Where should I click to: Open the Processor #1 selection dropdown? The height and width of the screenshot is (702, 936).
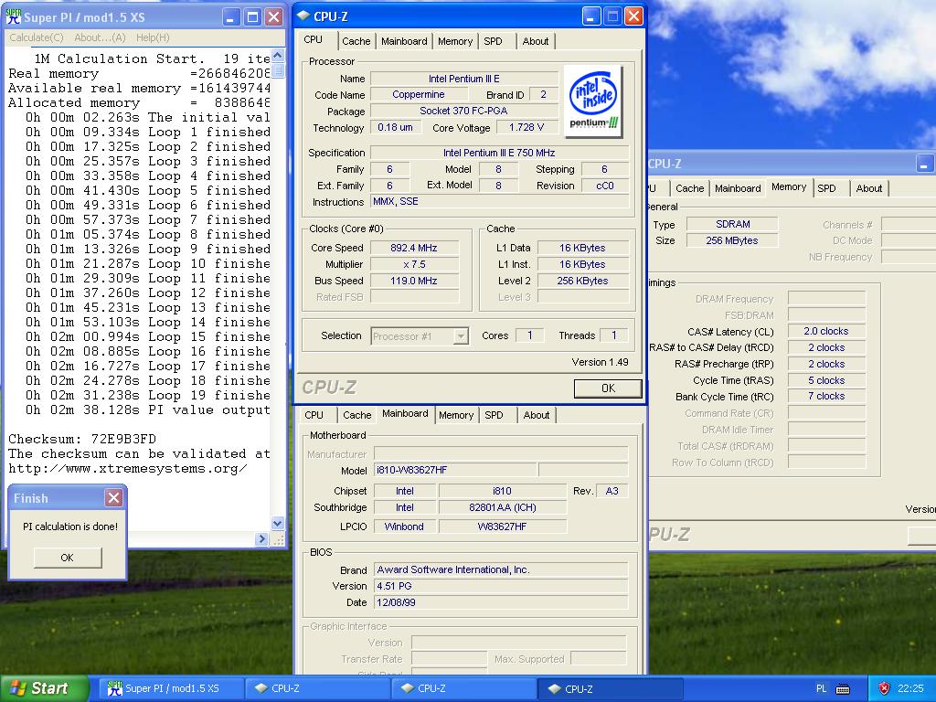(x=461, y=336)
